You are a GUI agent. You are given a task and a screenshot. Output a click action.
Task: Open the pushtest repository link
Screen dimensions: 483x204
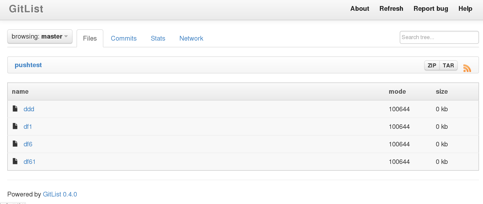click(28, 65)
